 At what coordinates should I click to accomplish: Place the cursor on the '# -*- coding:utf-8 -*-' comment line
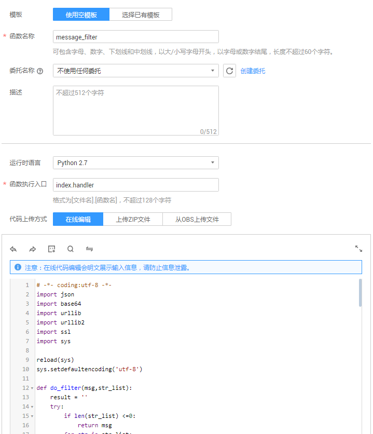pos(74,285)
